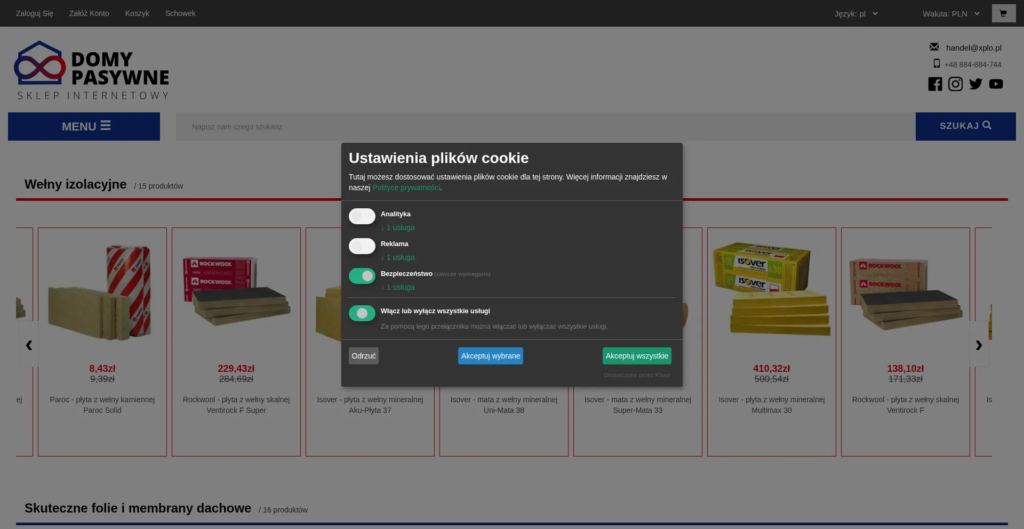Open the shopping cart icon in top bar
The image size is (1024, 529).
(x=1003, y=13)
